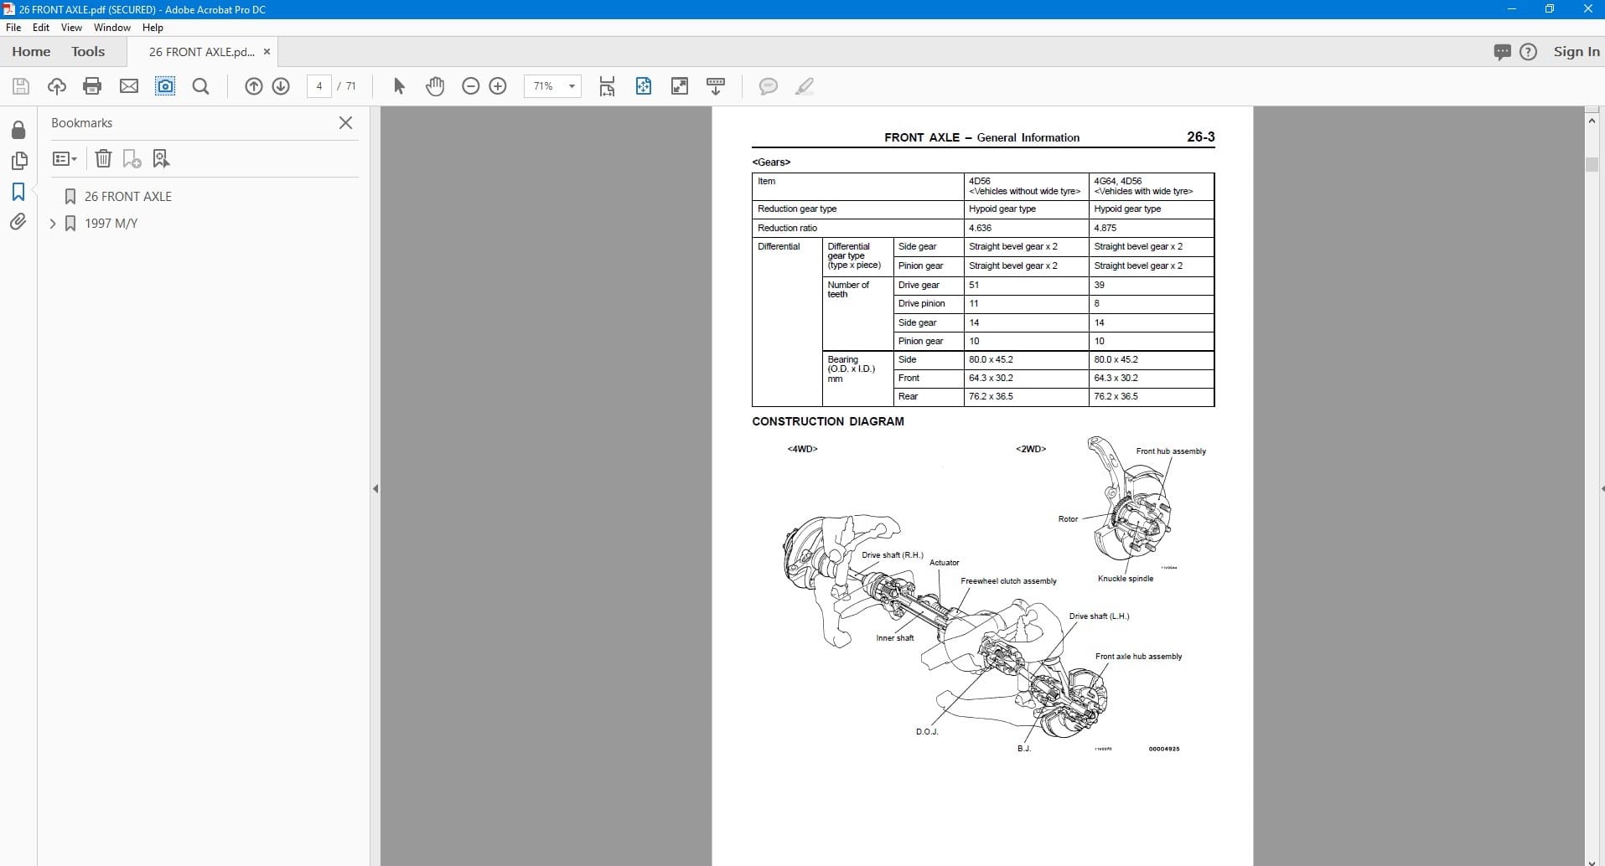Open bookmarks options dropdown menu
1605x866 pixels.
[65, 158]
